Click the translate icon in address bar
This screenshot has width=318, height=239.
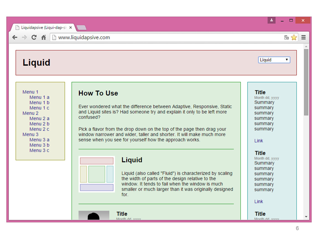[286, 38]
